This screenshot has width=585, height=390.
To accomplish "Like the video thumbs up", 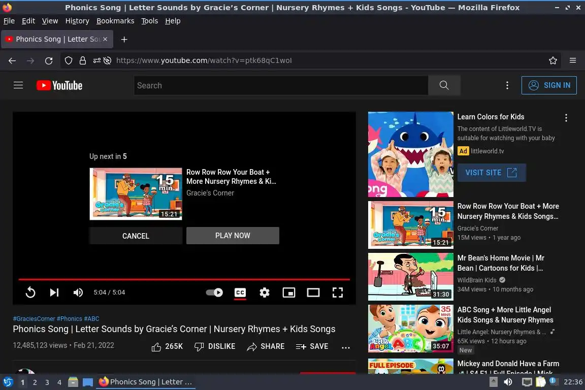I will coord(167,347).
